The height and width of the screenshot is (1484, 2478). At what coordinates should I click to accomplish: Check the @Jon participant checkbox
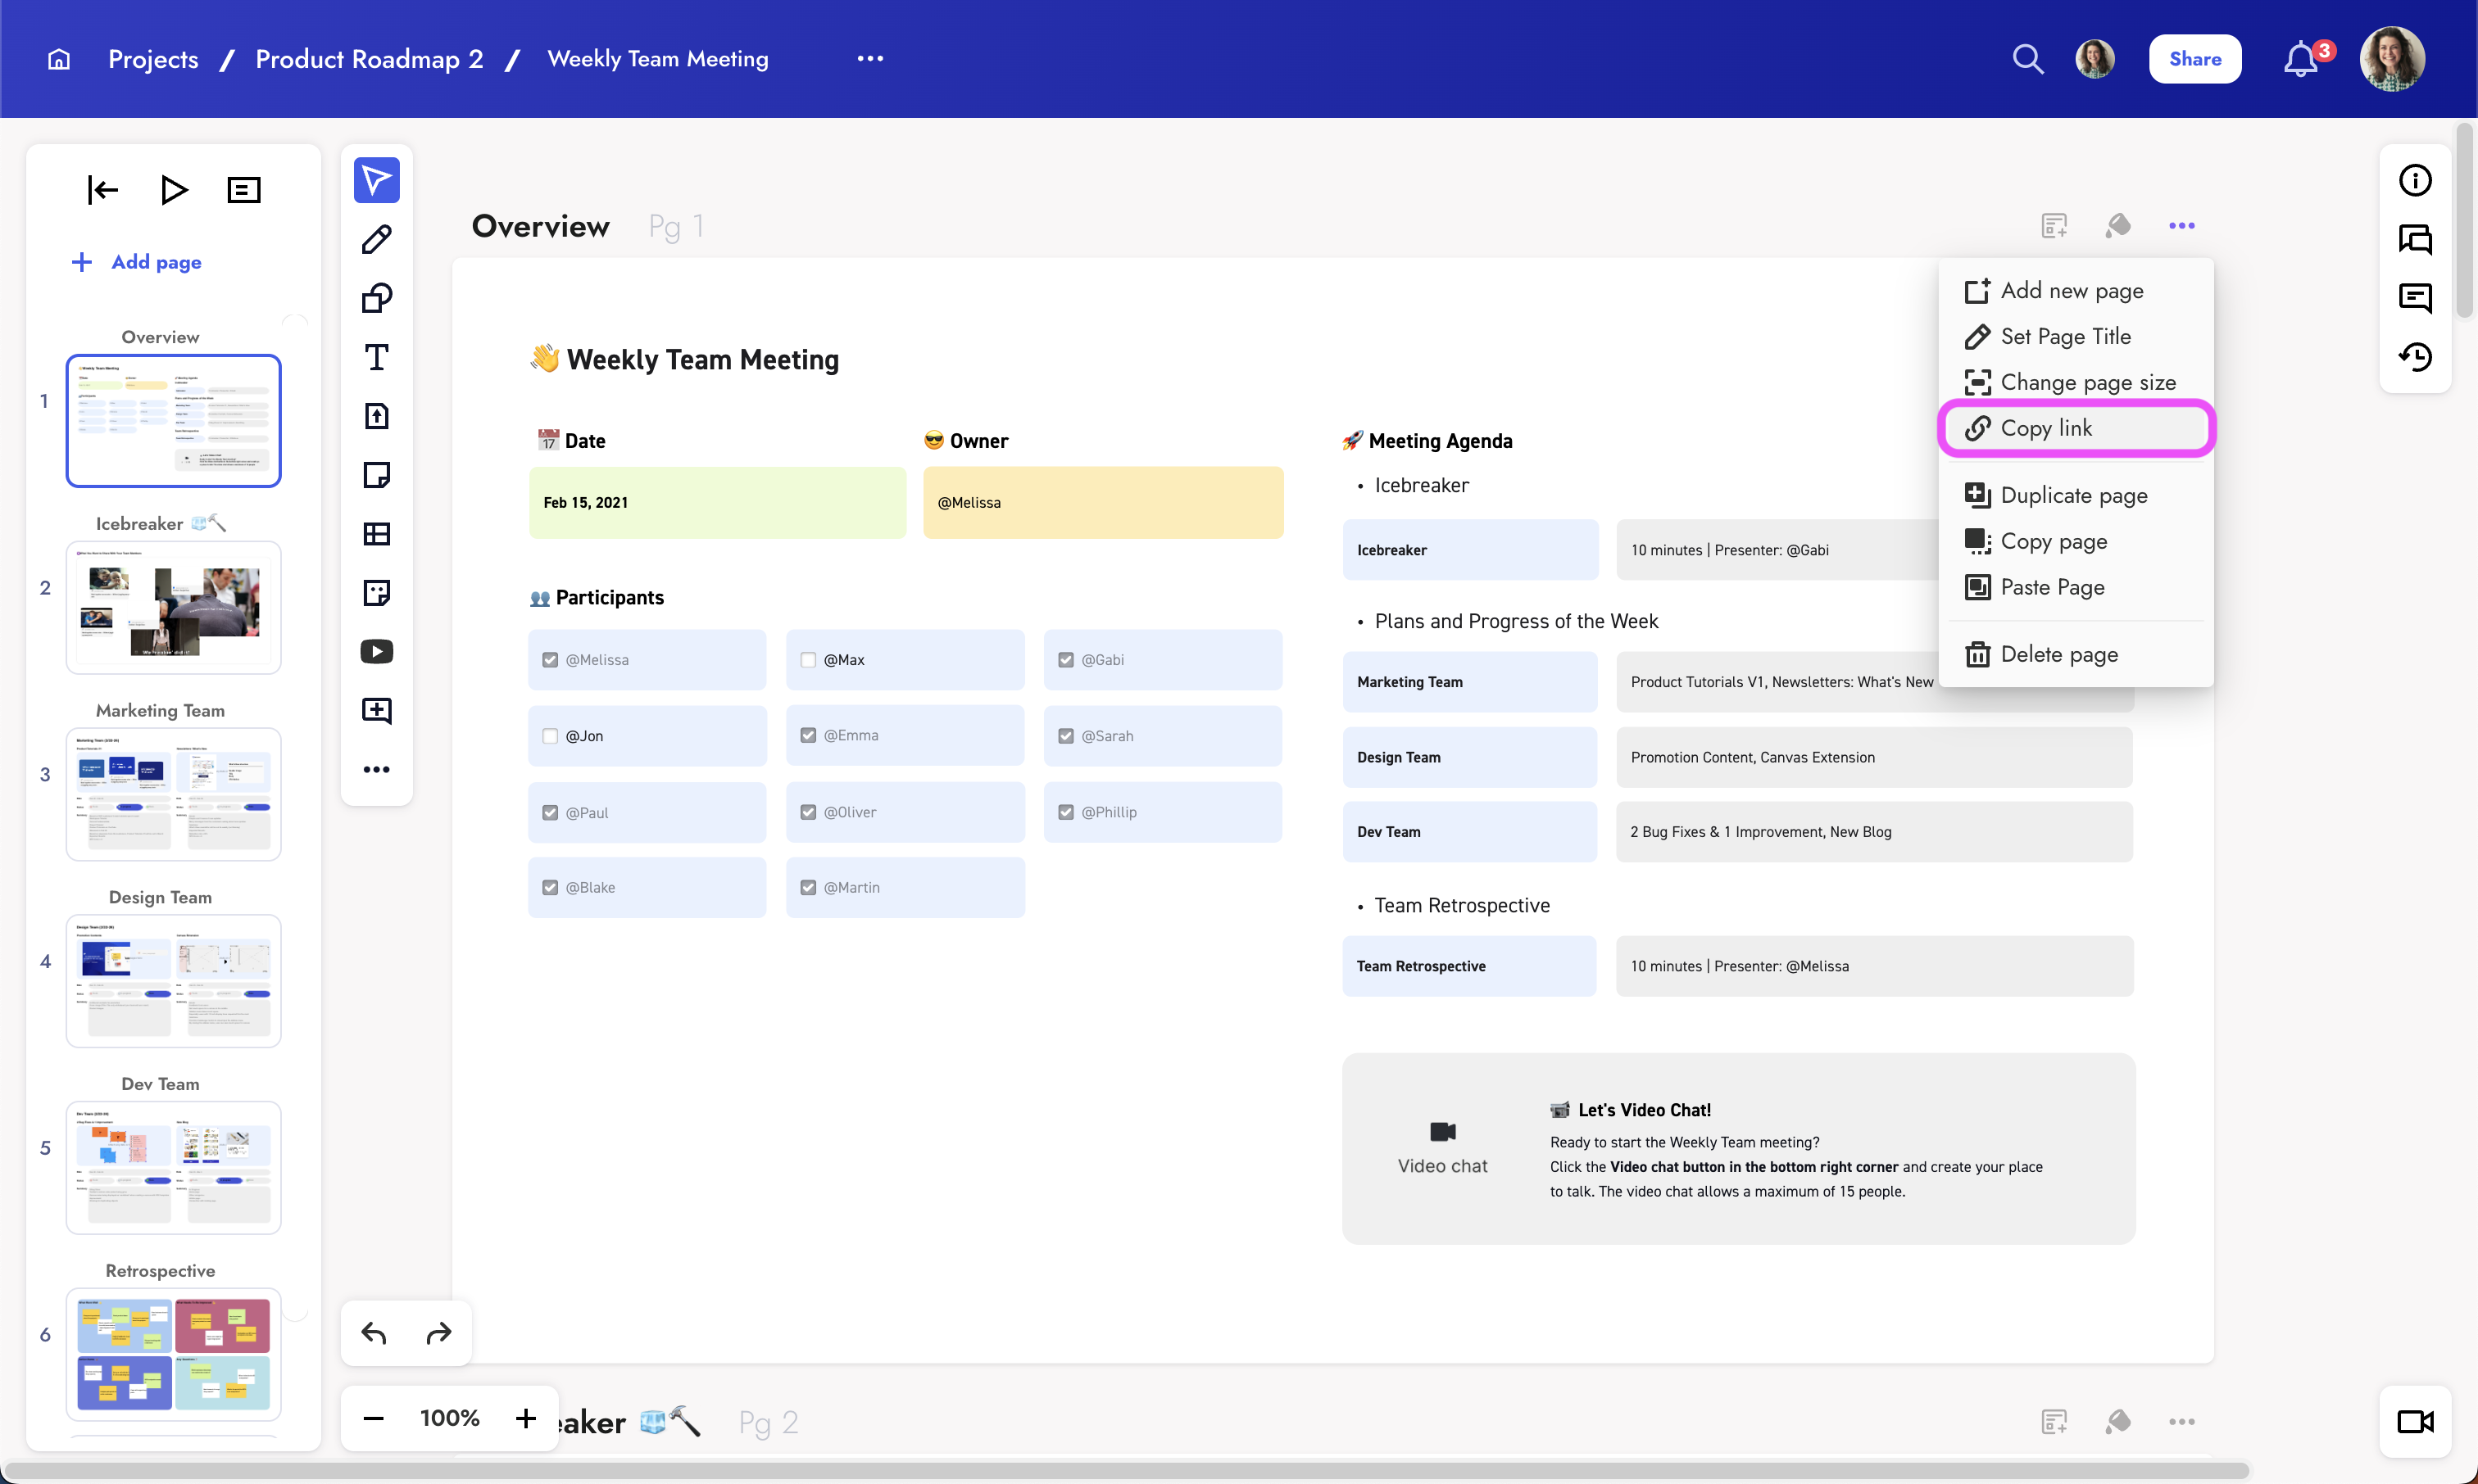pyautogui.click(x=550, y=736)
